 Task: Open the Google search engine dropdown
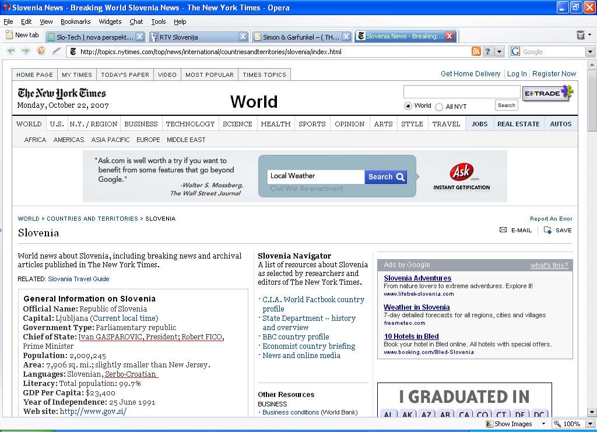[590, 52]
